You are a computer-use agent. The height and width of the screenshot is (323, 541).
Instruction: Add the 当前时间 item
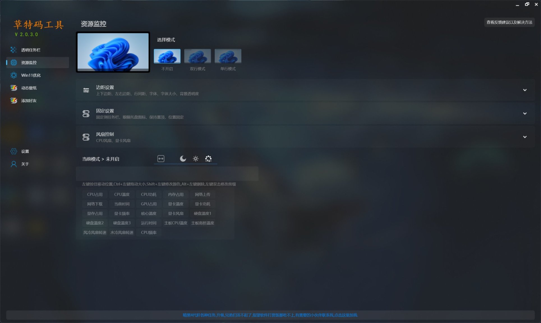(x=122, y=204)
